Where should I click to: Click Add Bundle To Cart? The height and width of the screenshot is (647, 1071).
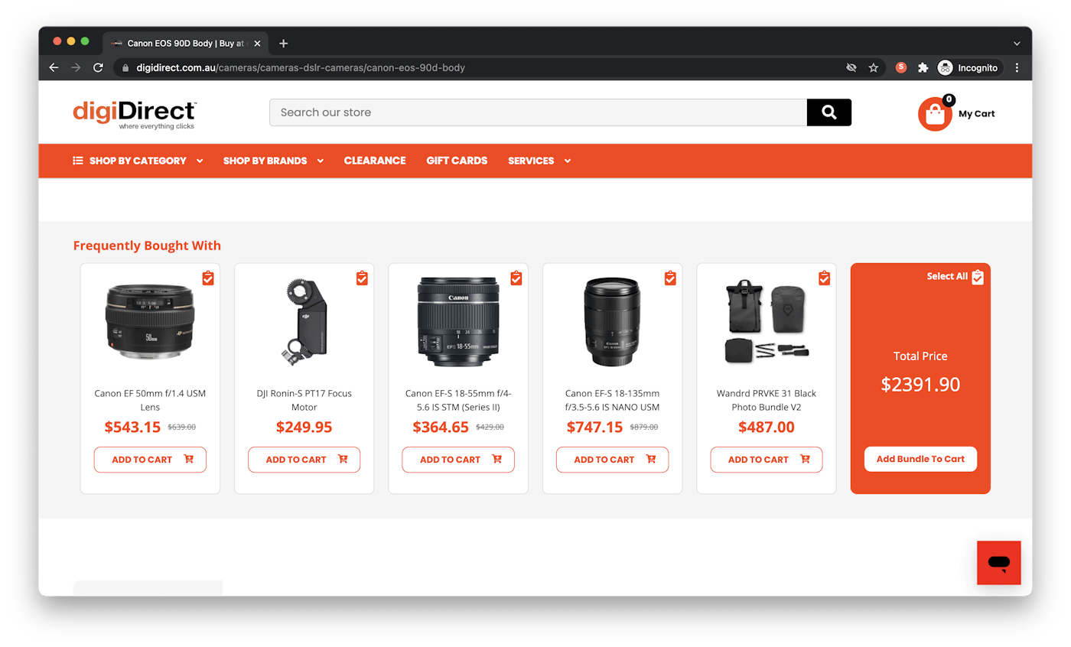coord(920,459)
